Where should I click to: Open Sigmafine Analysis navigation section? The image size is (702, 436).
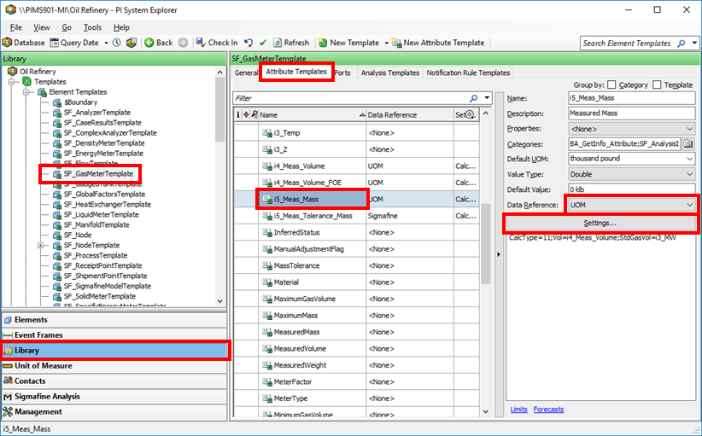point(114,396)
